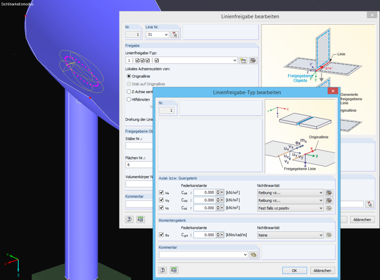The image size is (380, 280).
Task: Decrease the Cuy spring constant stepper
Action: pyautogui.click(x=218, y=201)
